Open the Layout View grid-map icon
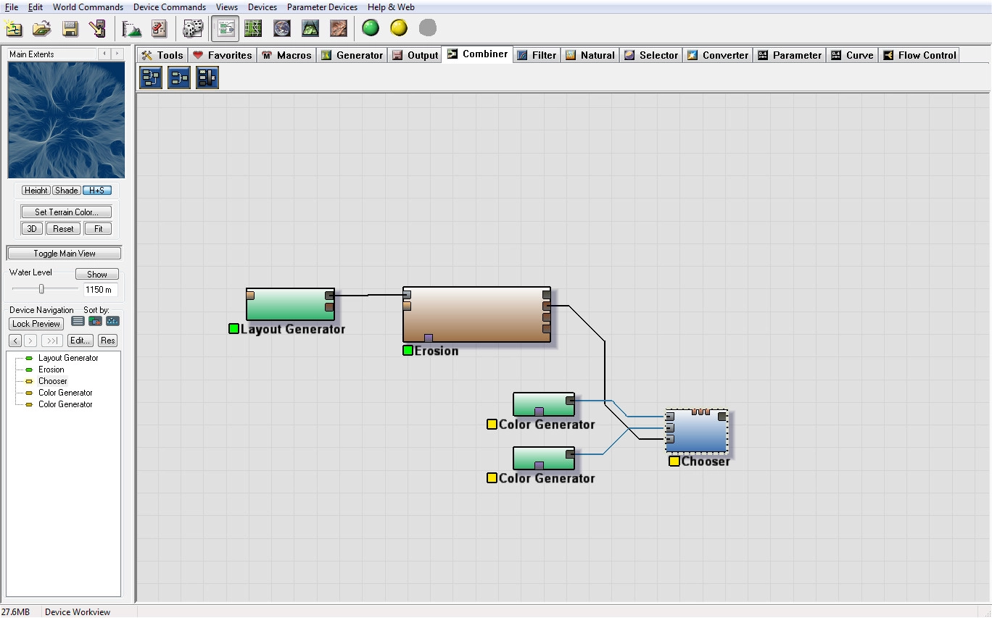The image size is (992, 618). coord(252,28)
